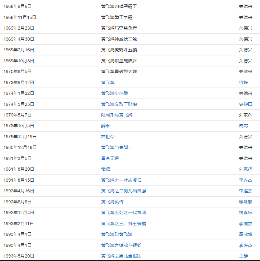The height and width of the screenshot is (261, 260).
Task: Open 黄飞鸿系列之一代宗师 link
Action: pos(123,213)
